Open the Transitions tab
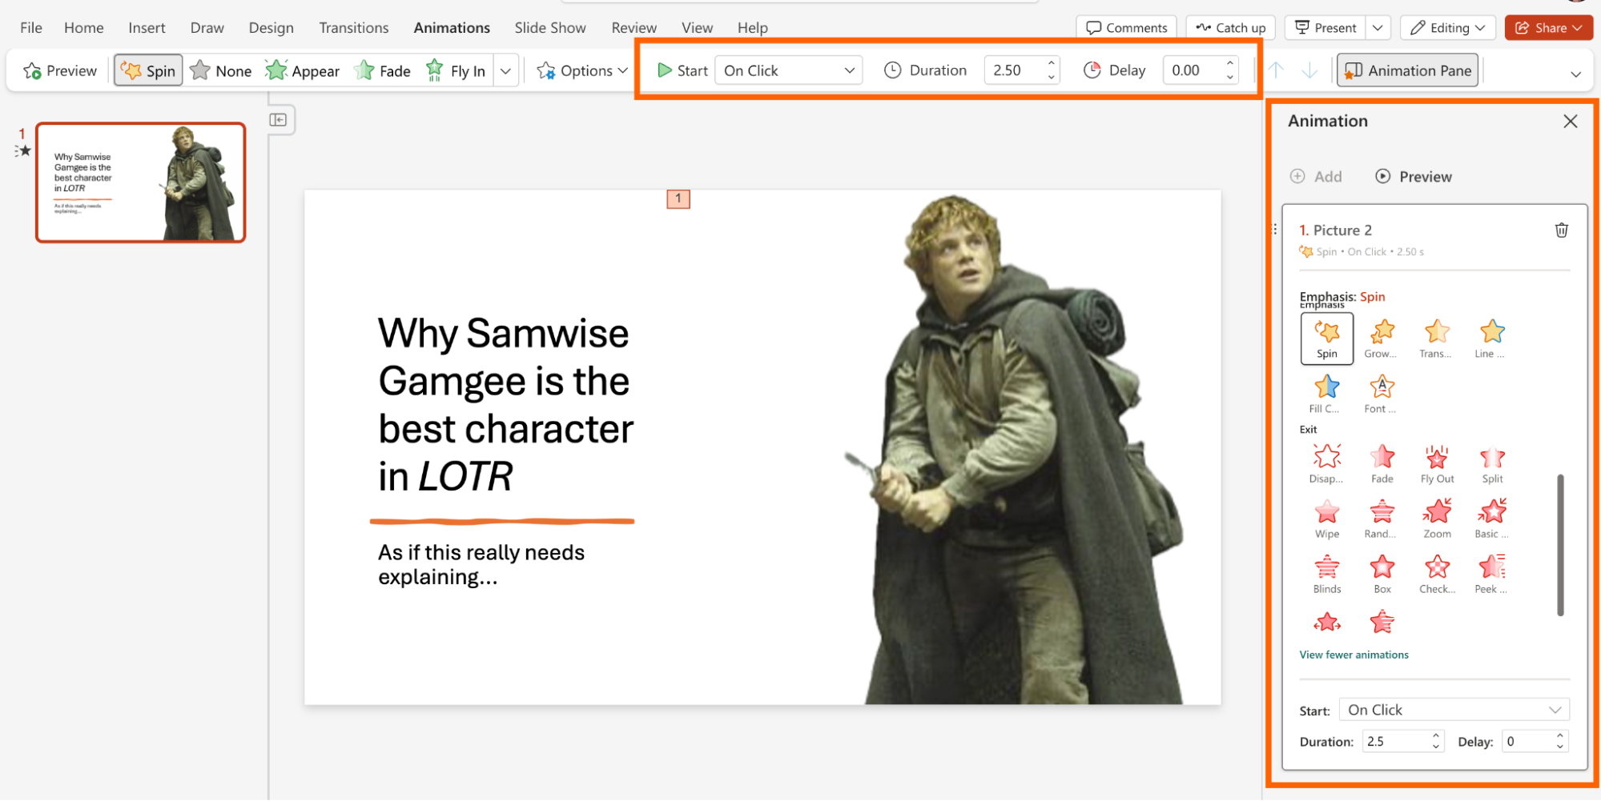 [x=354, y=28]
